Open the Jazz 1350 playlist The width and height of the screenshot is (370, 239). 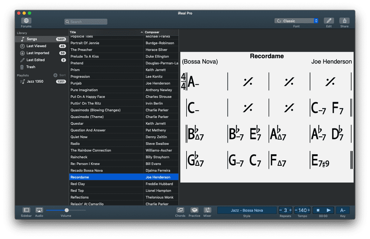pyautogui.click(x=34, y=81)
